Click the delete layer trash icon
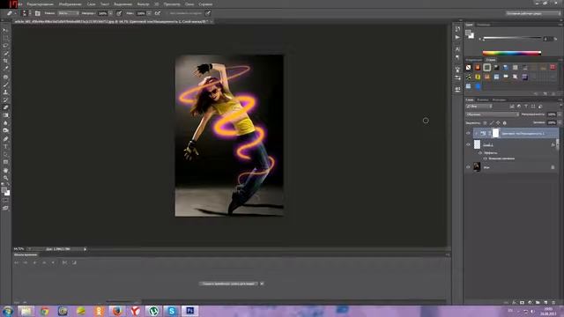The image size is (564, 317). (553, 303)
